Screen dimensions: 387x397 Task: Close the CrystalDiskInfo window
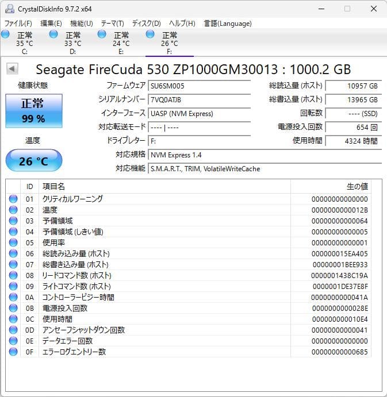tap(374, 9)
